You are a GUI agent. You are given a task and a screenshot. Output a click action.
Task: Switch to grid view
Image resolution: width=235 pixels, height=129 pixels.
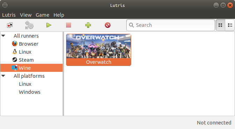pos(220,25)
